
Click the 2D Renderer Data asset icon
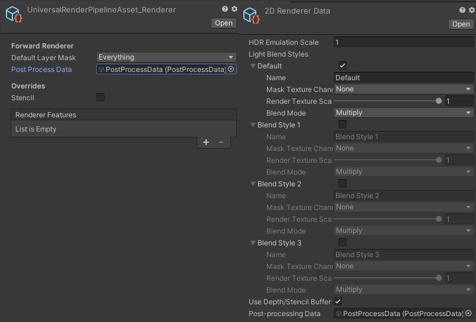pos(252,15)
